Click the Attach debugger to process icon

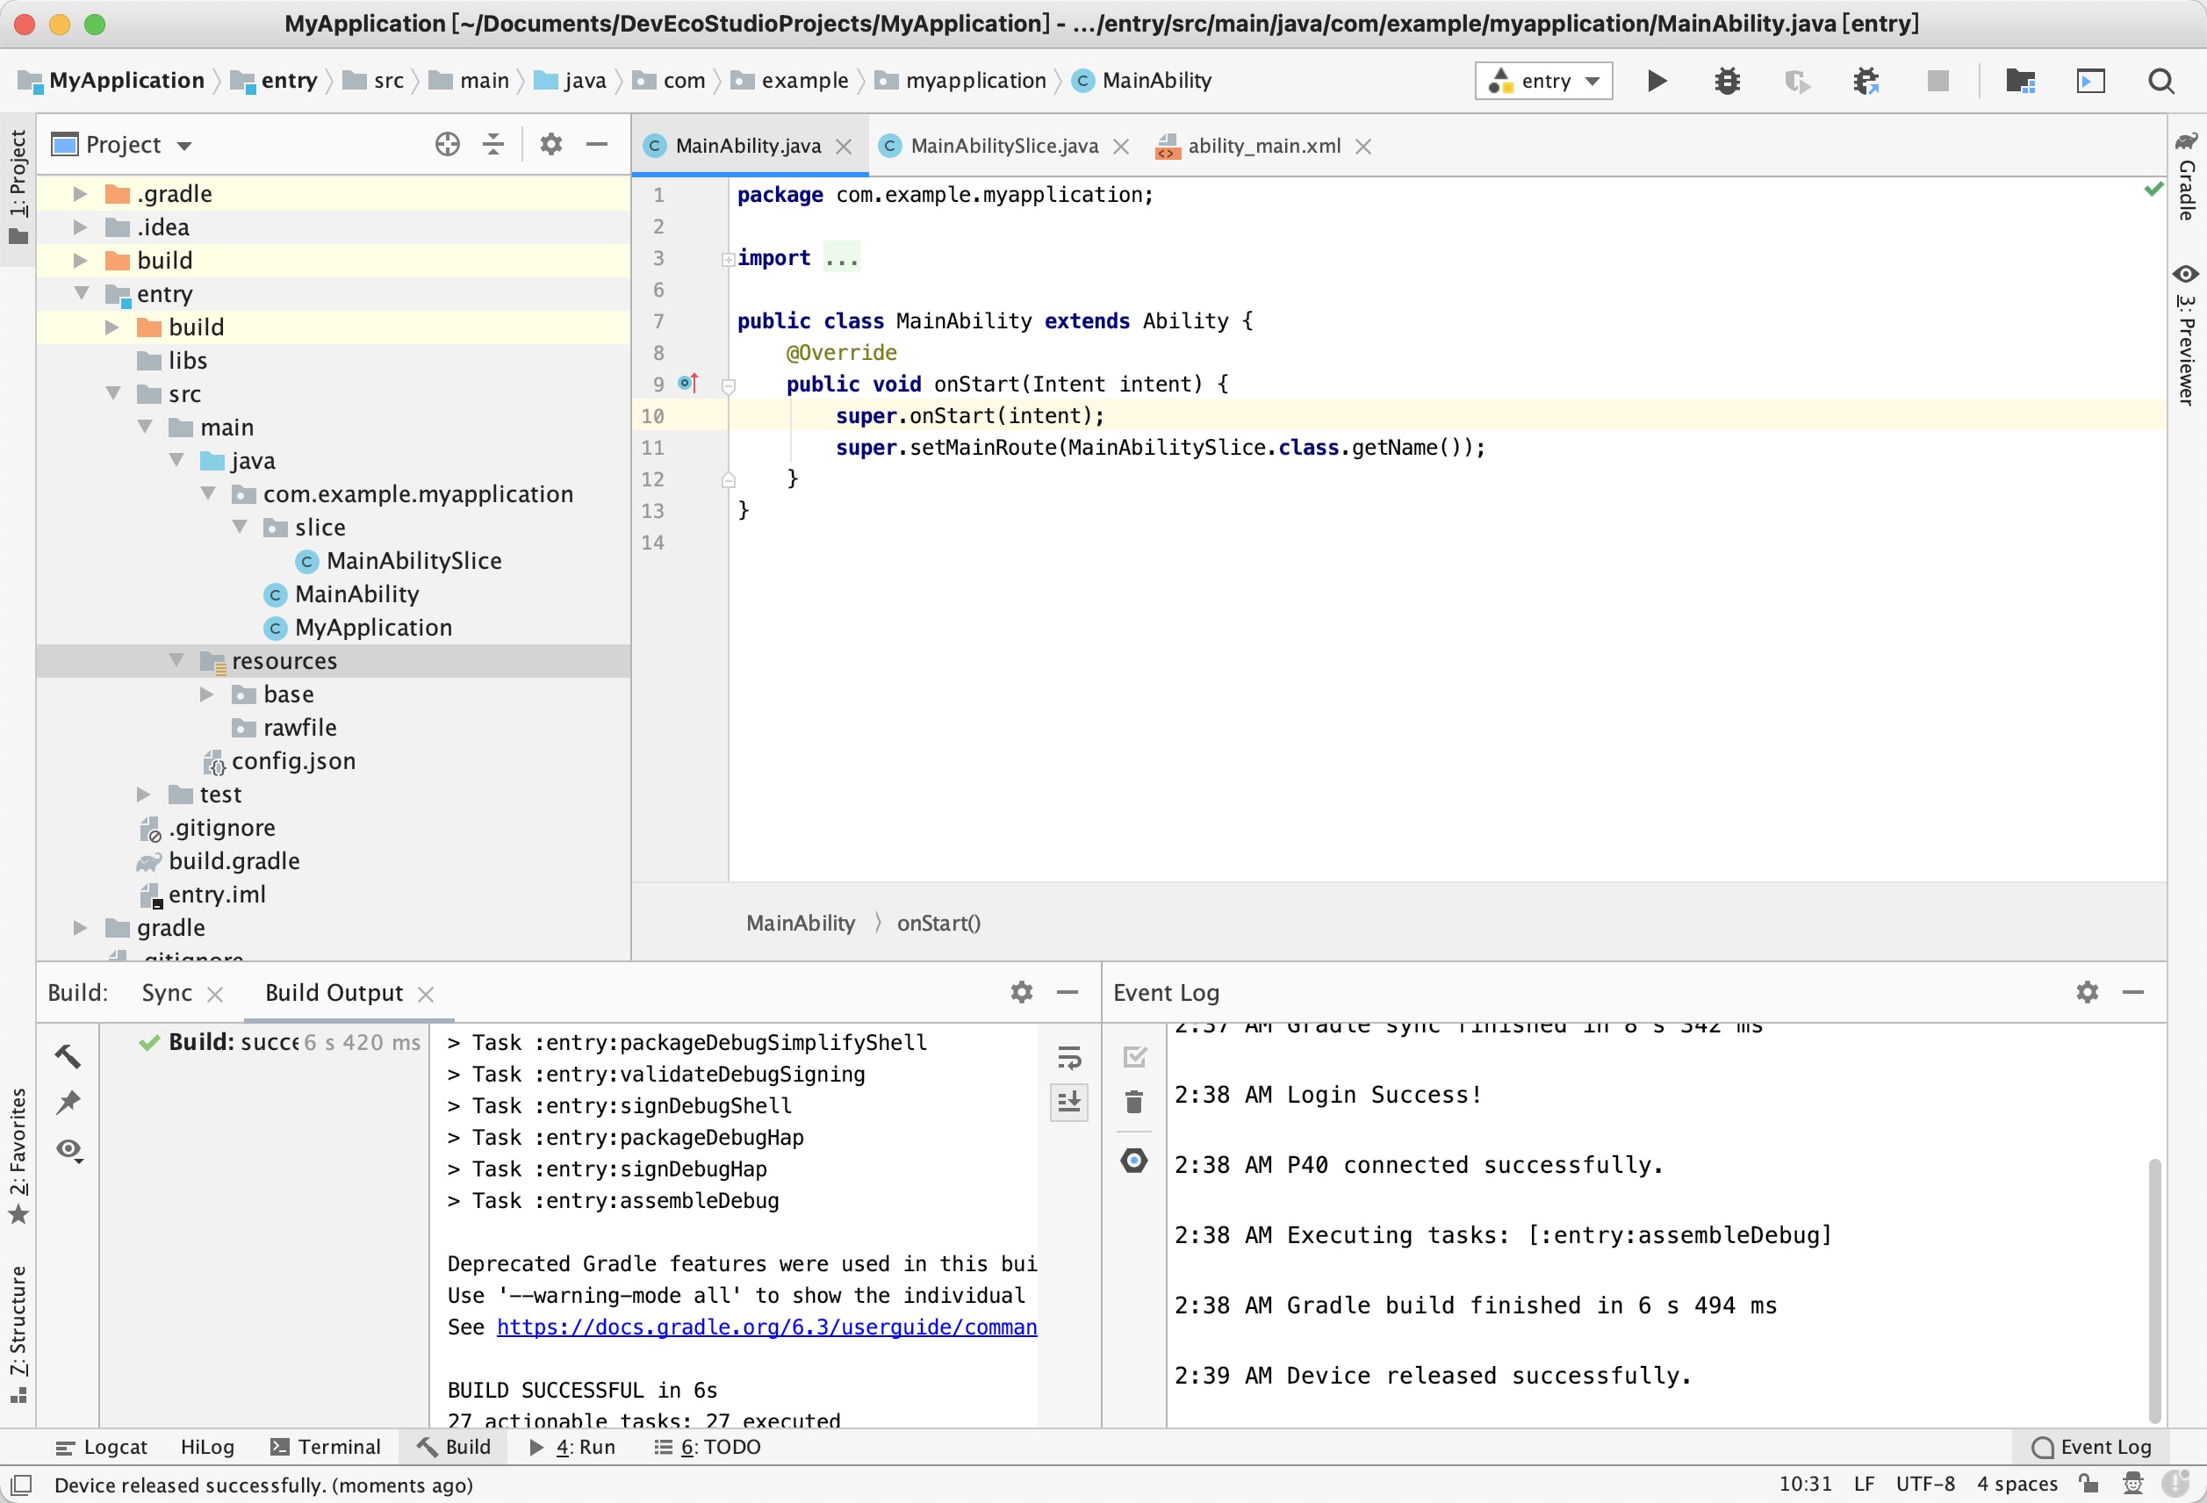tap(1865, 81)
